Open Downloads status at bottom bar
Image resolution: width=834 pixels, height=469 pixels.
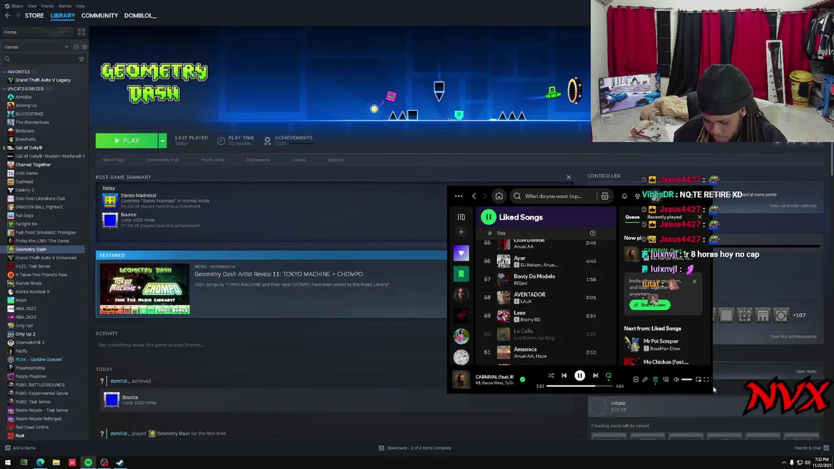point(415,448)
